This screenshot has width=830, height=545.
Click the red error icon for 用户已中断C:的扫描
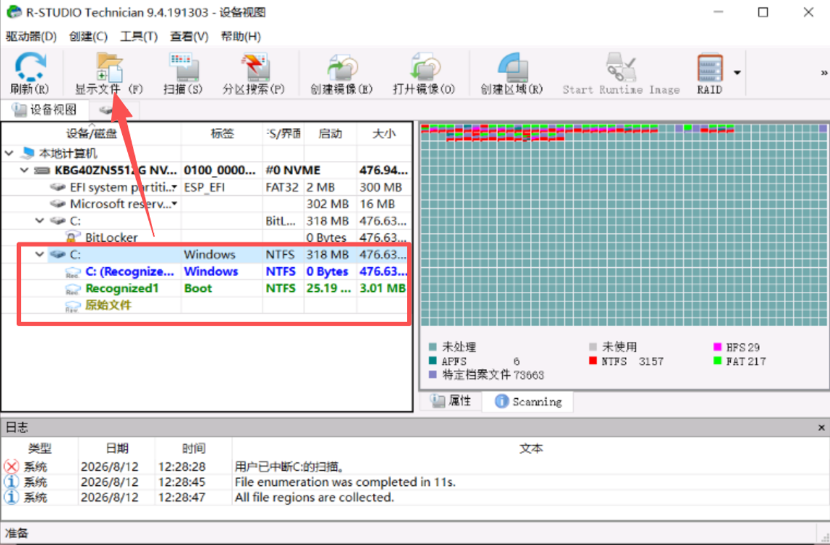point(11,467)
